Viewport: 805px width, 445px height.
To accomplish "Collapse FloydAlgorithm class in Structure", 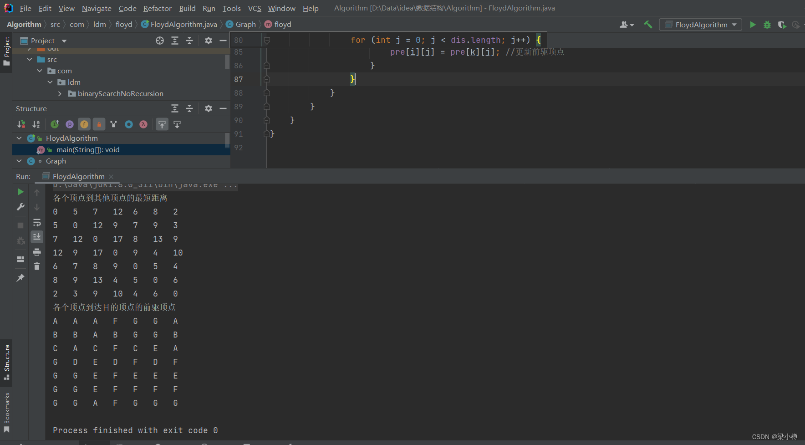I will [19, 138].
